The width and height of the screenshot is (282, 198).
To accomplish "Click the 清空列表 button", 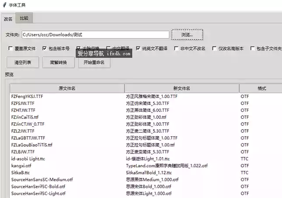I will pyautogui.click(x=23, y=62).
